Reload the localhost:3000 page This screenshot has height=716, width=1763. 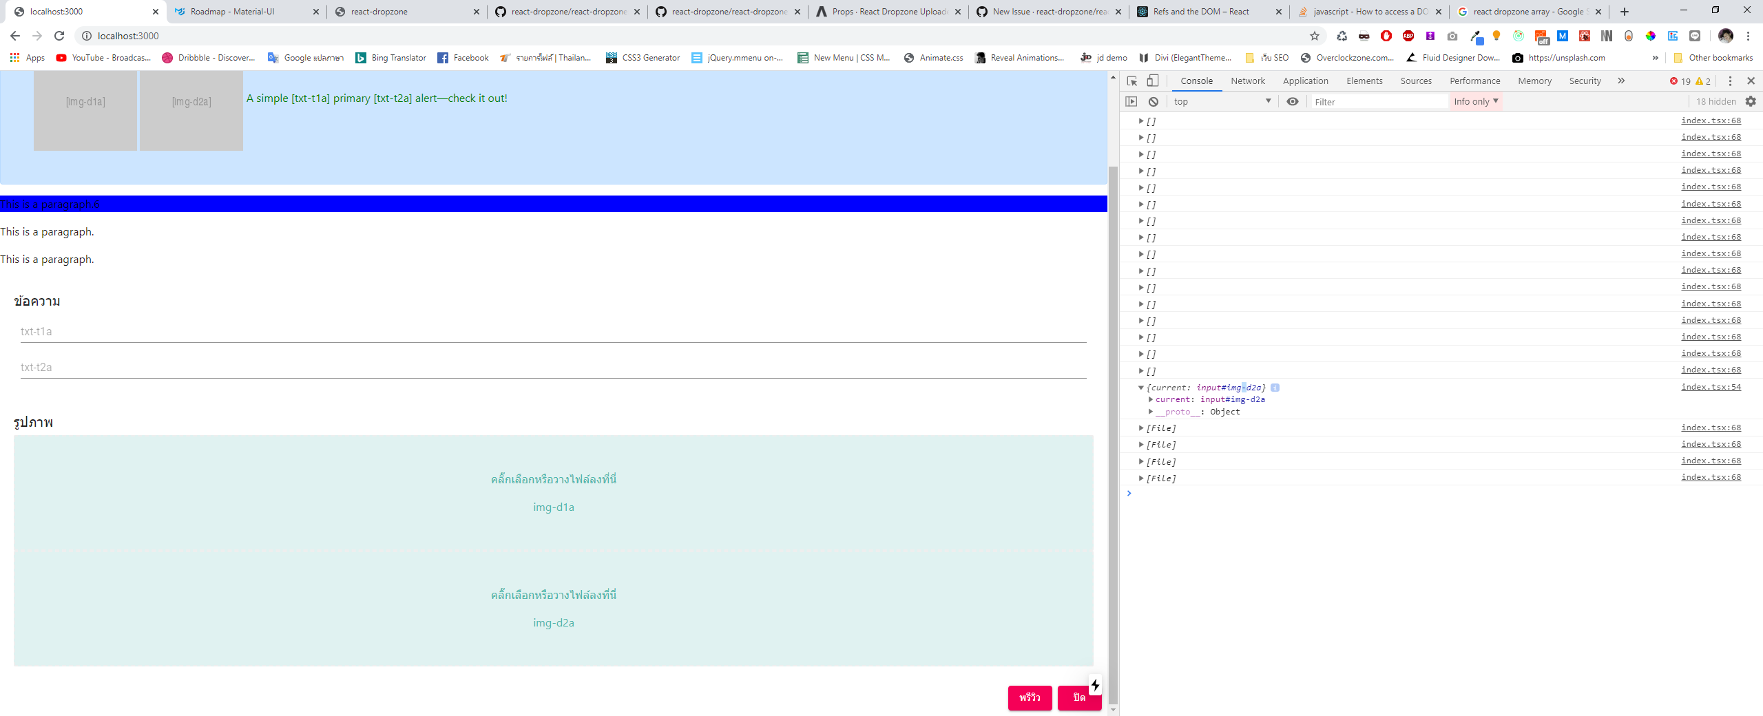(x=59, y=36)
